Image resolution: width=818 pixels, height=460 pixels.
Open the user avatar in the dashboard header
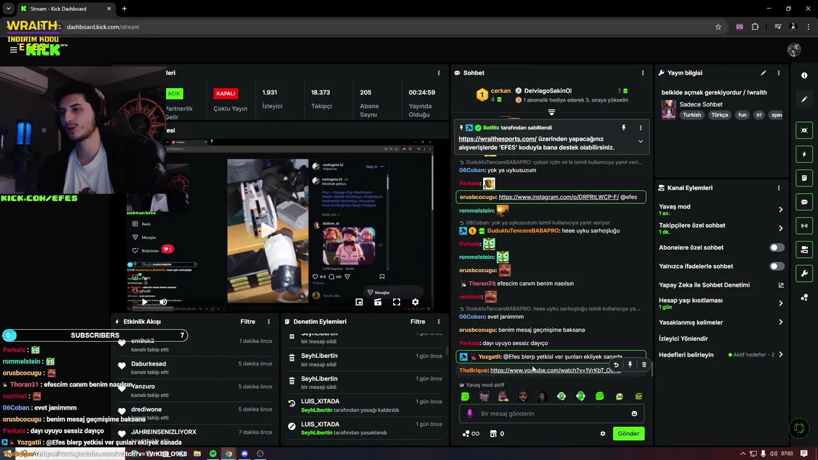tap(794, 50)
